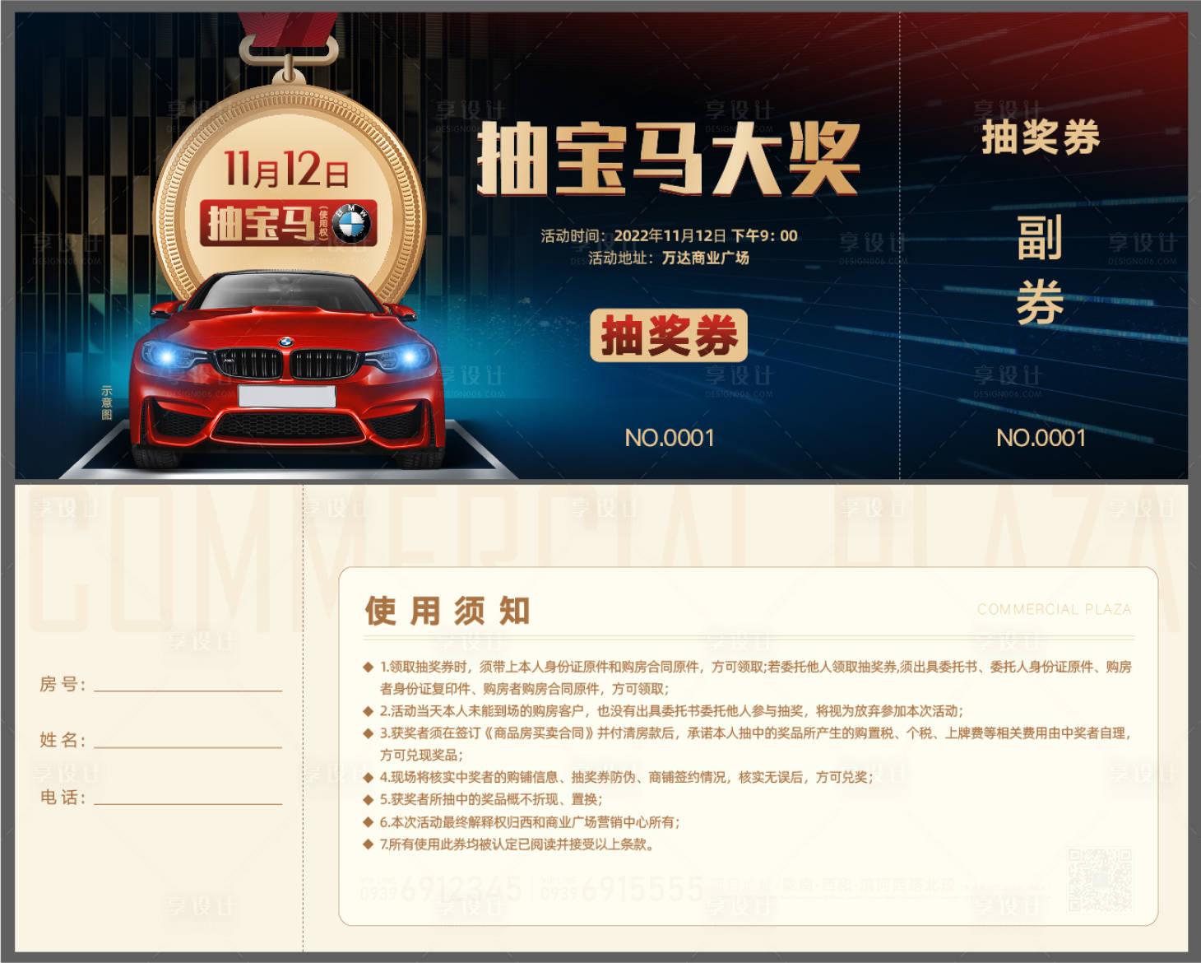
Task: Click the 电话 input line
Action: coord(188,802)
